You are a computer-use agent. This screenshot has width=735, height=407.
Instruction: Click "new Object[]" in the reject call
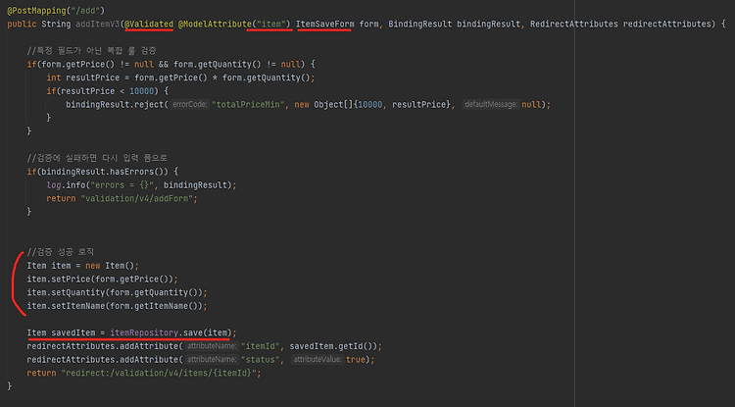click(325, 104)
